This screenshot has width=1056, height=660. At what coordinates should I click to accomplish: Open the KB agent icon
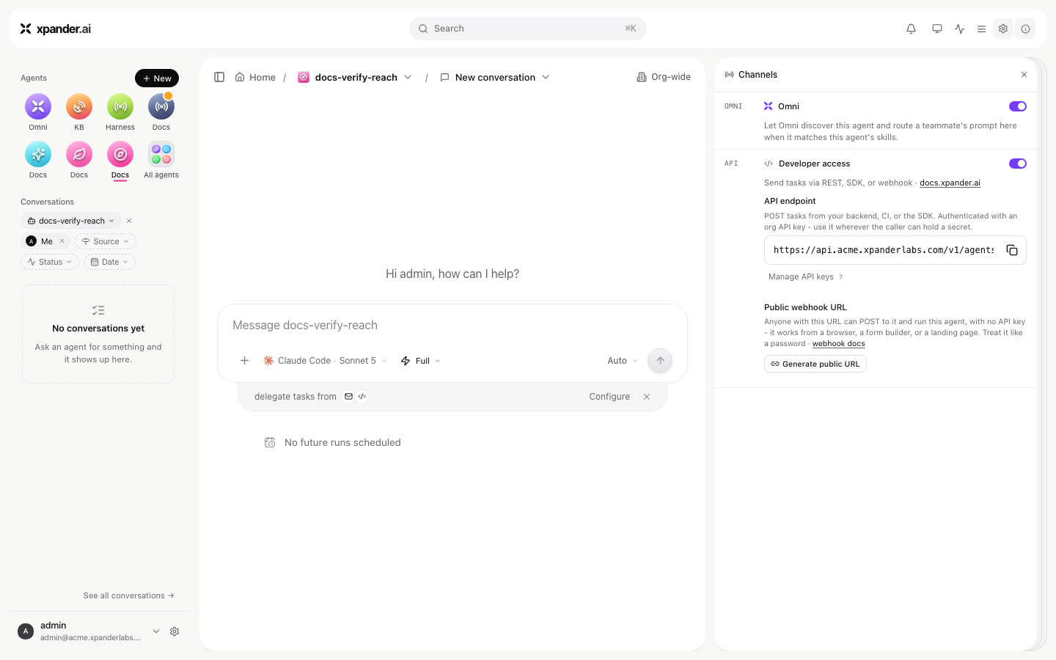tap(79, 107)
